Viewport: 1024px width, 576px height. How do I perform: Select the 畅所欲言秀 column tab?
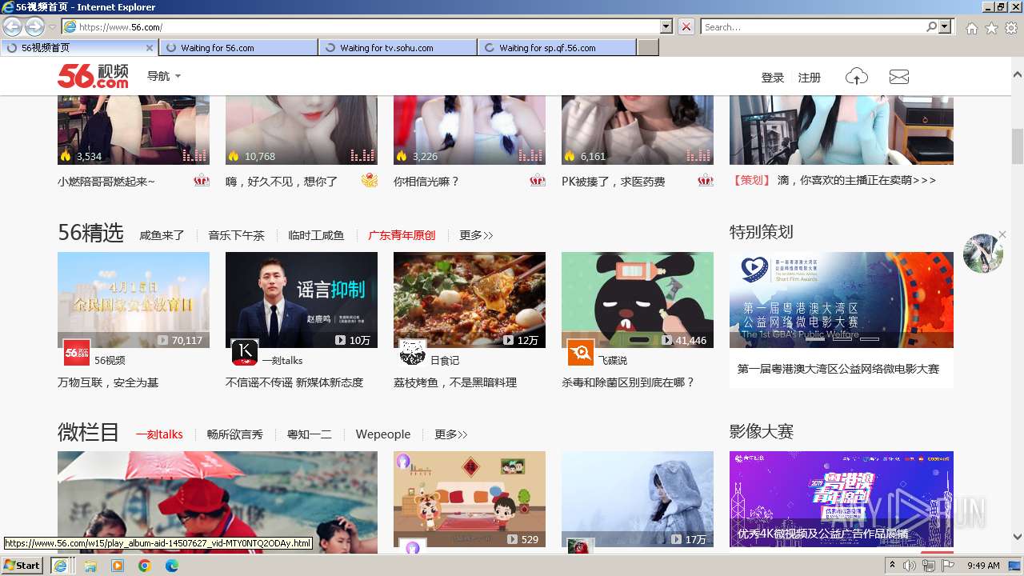click(234, 434)
